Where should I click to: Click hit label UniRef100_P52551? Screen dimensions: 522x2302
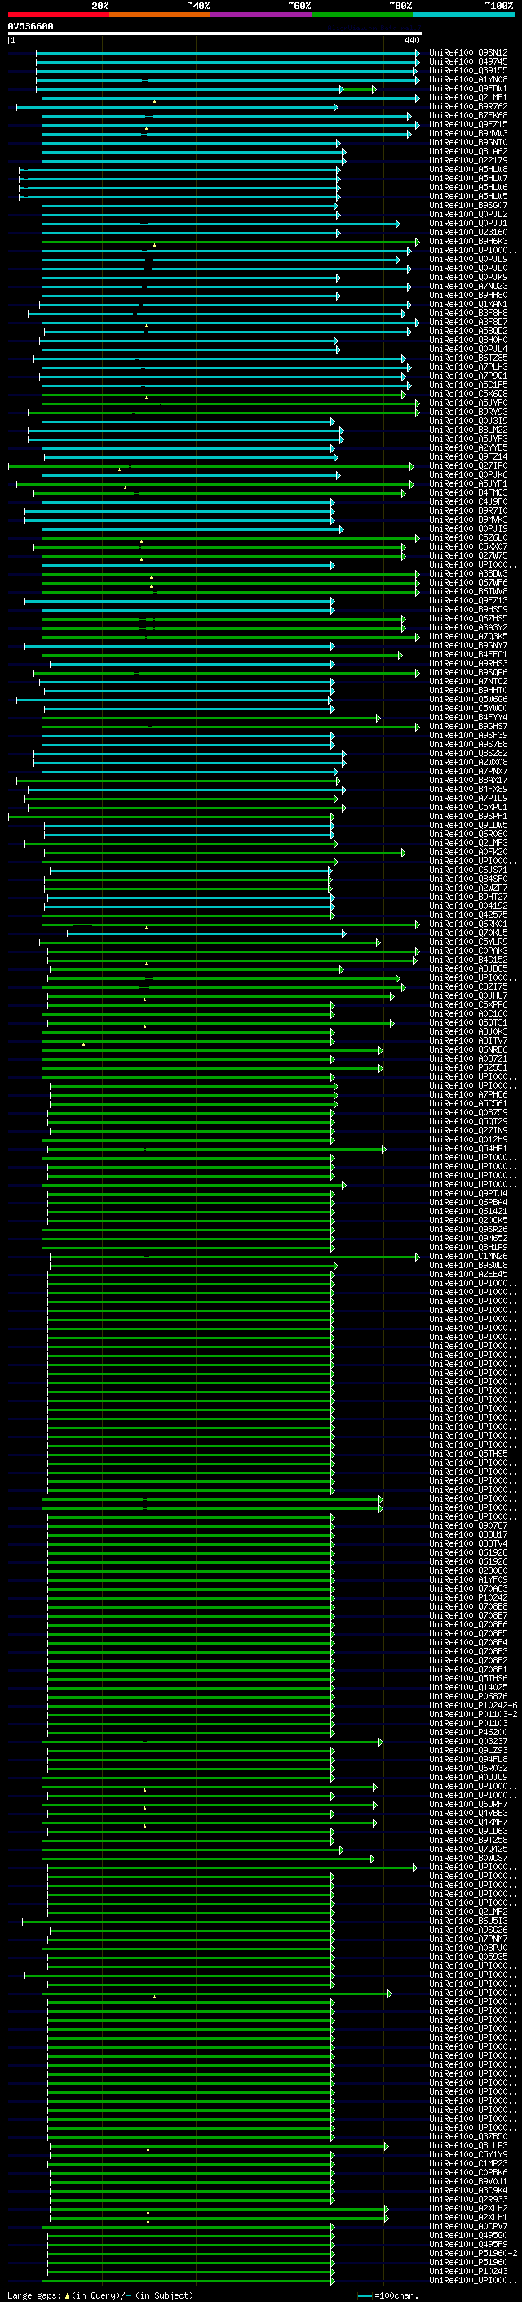pyautogui.click(x=468, y=1068)
